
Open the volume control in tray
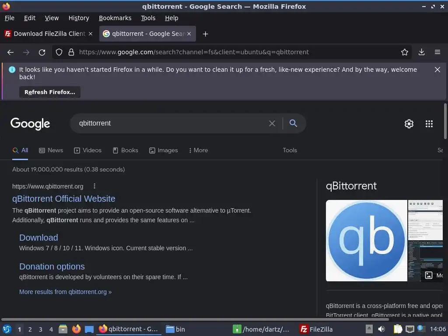point(381,329)
